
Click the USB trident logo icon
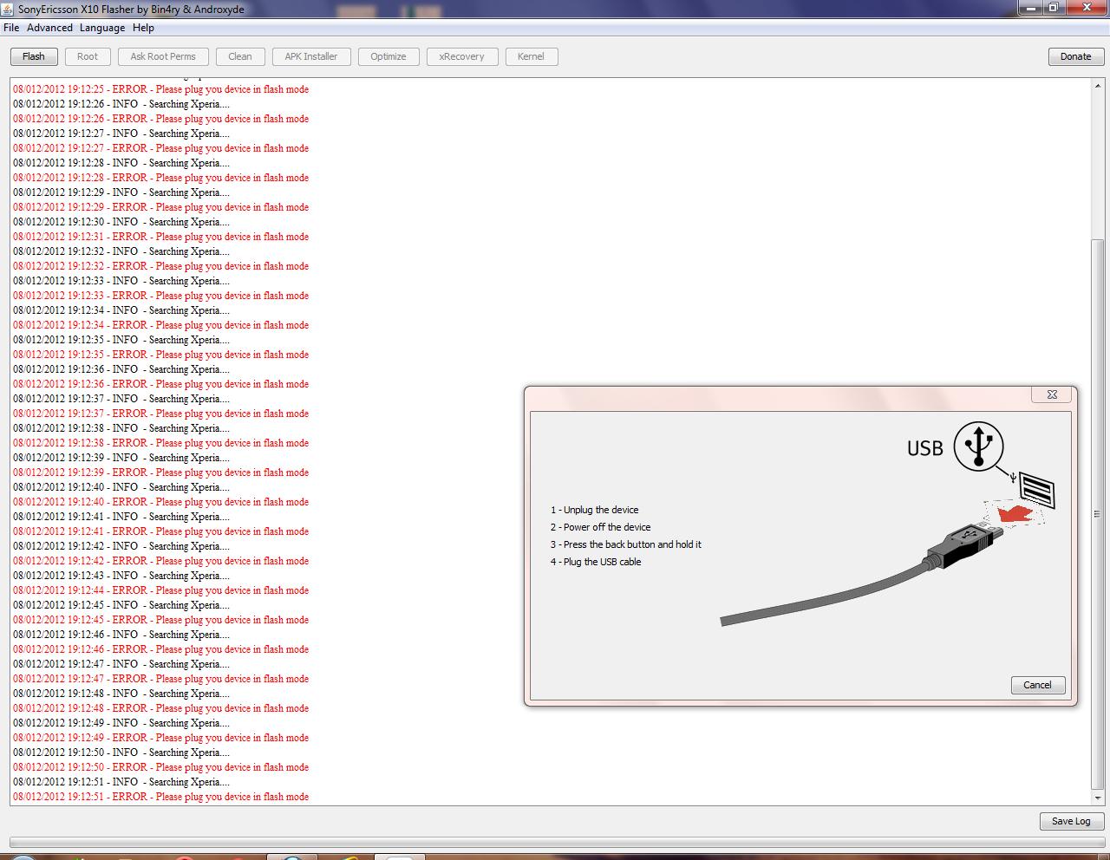point(978,446)
